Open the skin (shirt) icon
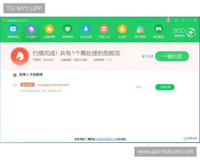The height and width of the screenshot is (160, 200). click(x=176, y=20)
